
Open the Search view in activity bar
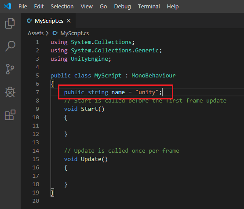coord(10,46)
